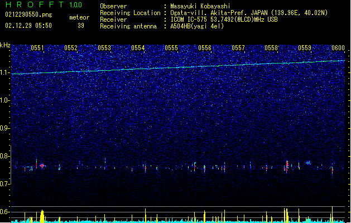Select the filename 0212290550.png
Image resolution: width=351 pixels, height=223 pixels.
click(28, 15)
